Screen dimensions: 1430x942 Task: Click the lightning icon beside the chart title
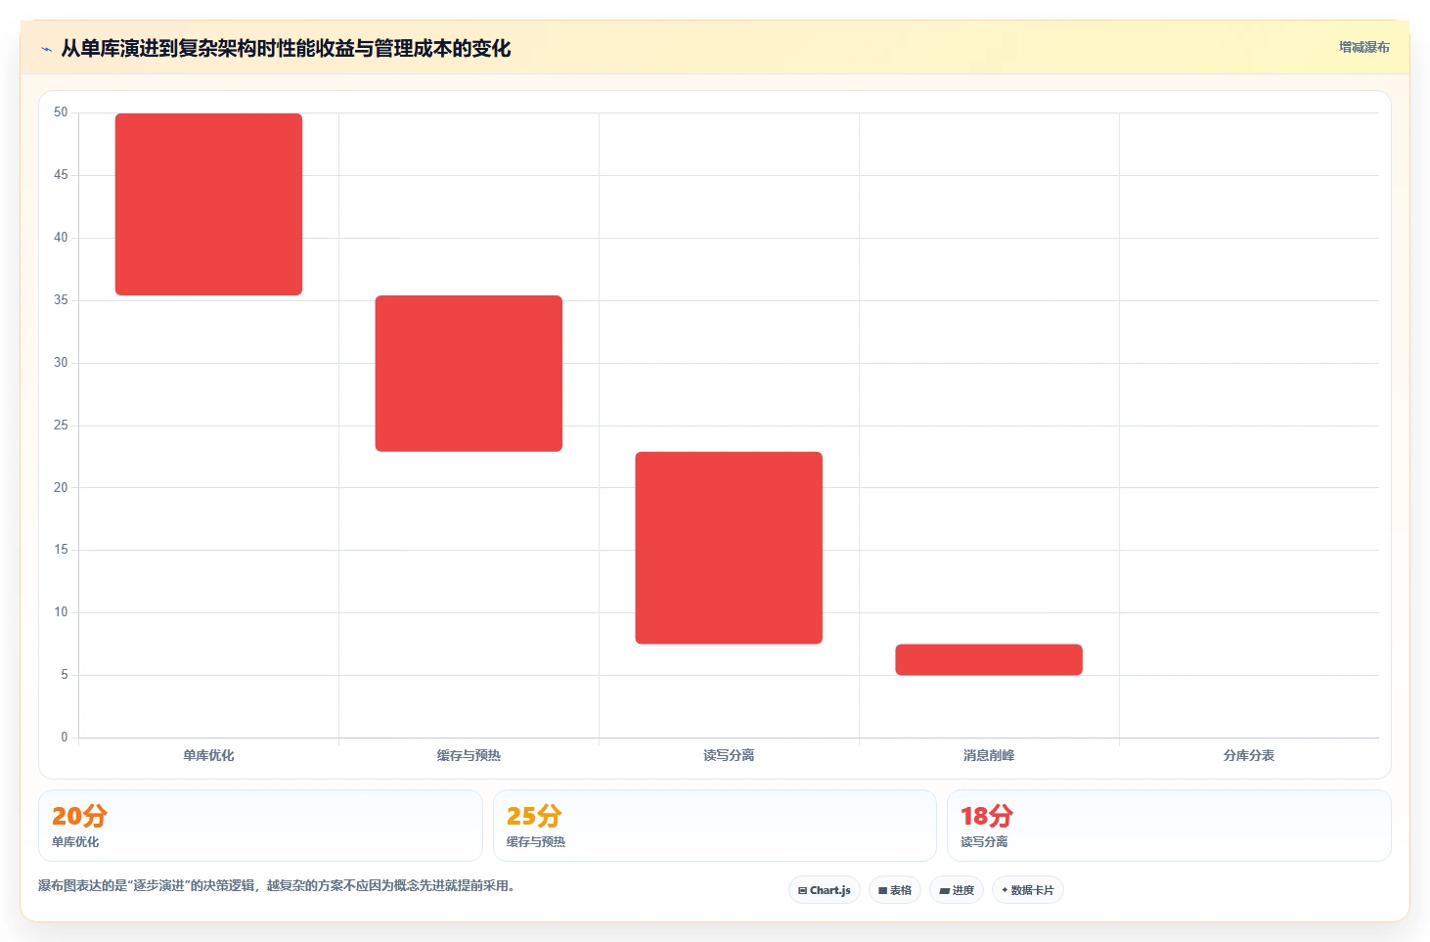46,49
